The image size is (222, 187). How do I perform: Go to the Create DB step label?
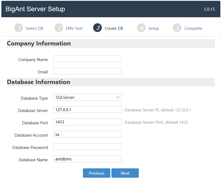coord(114,28)
